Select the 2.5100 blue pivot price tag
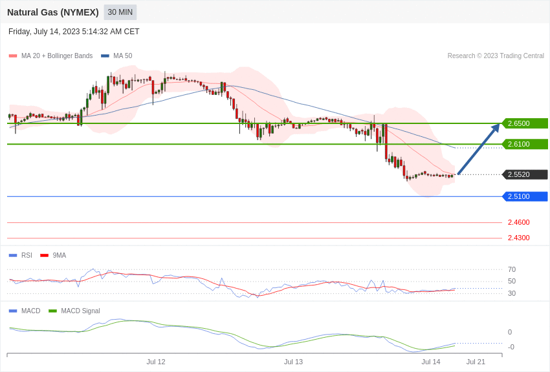550x372 pixels. 524,196
